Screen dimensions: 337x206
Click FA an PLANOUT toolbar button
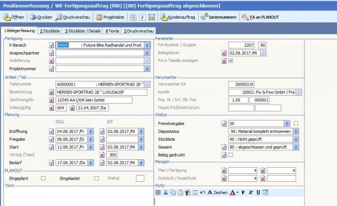pos(260,17)
